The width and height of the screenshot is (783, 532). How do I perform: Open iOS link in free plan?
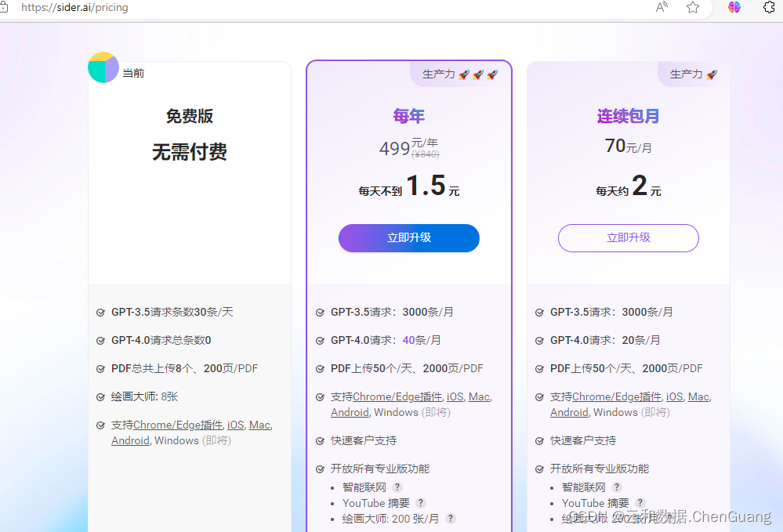(x=236, y=425)
